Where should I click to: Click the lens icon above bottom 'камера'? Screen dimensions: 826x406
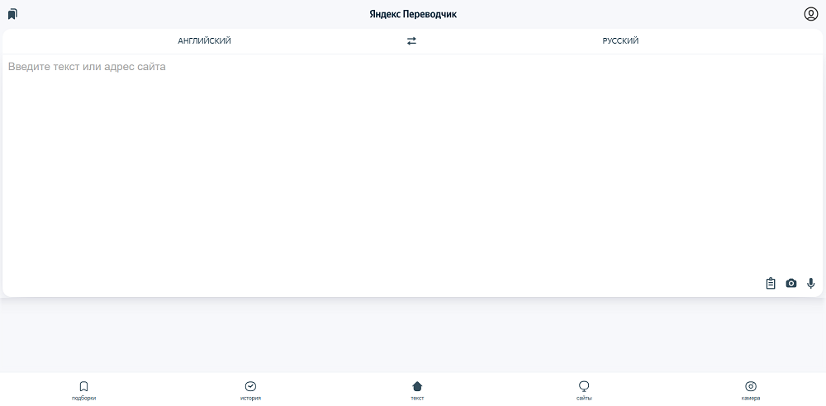751,386
